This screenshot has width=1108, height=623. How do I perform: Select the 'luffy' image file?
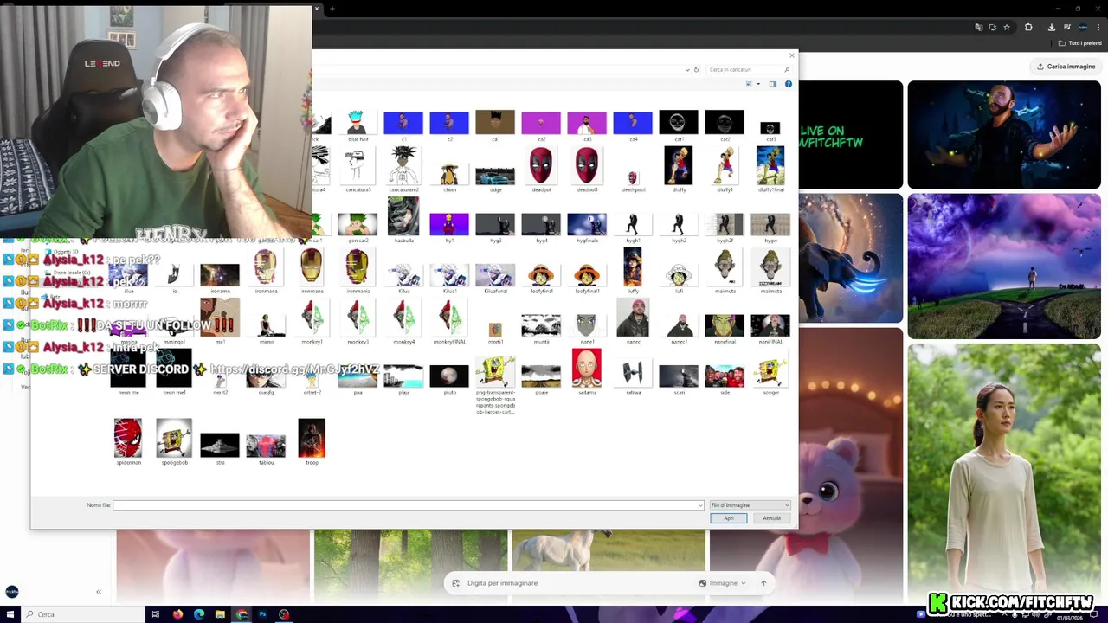point(633,271)
